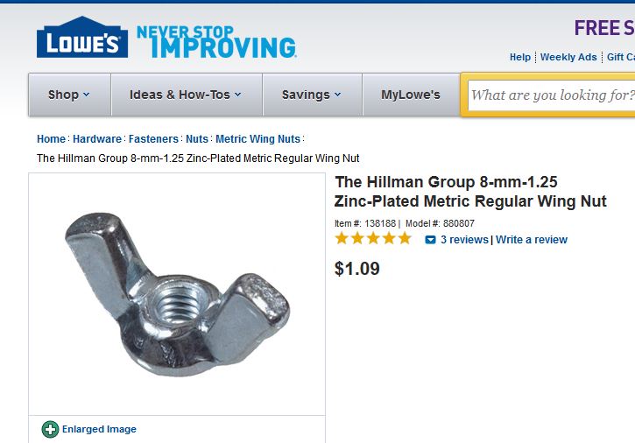
Task: Open the Nuts breadcrumb category
Action: (x=197, y=139)
